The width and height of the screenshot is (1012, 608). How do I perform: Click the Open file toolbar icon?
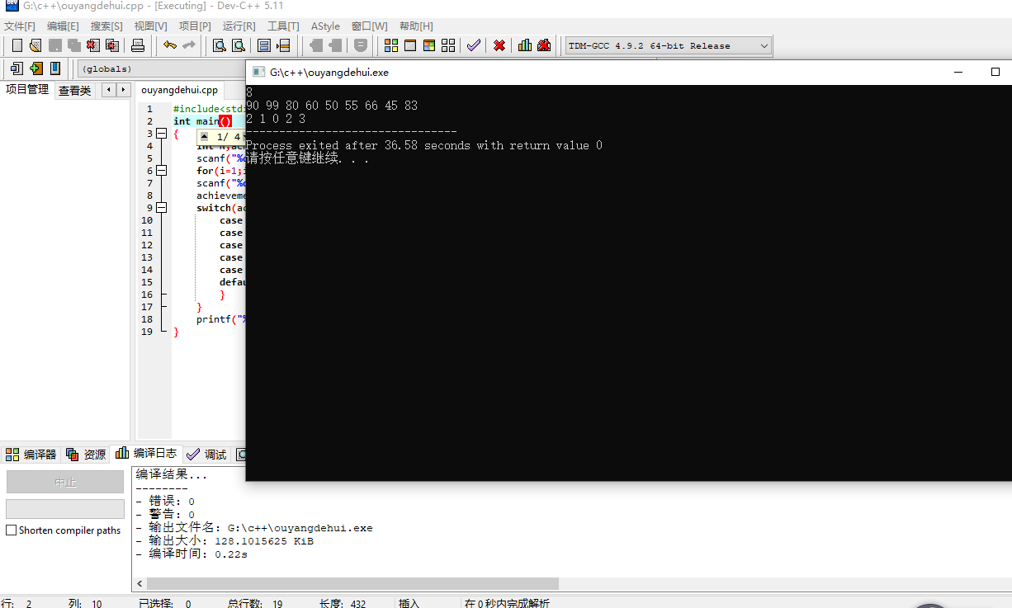(35, 45)
